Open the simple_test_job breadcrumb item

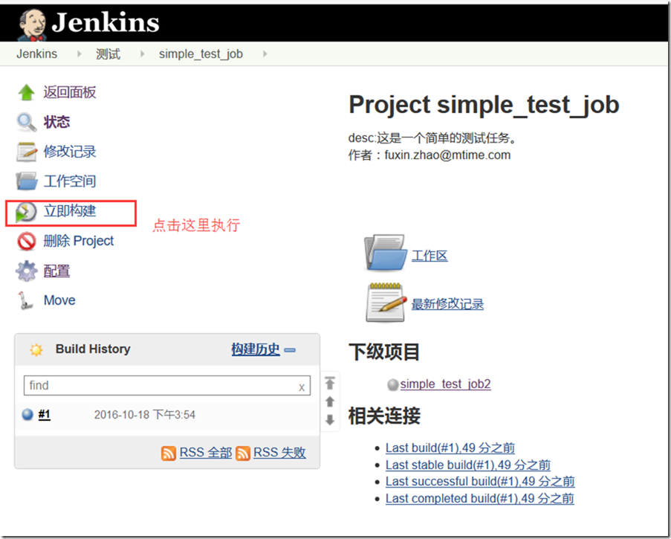pos(201,54)
